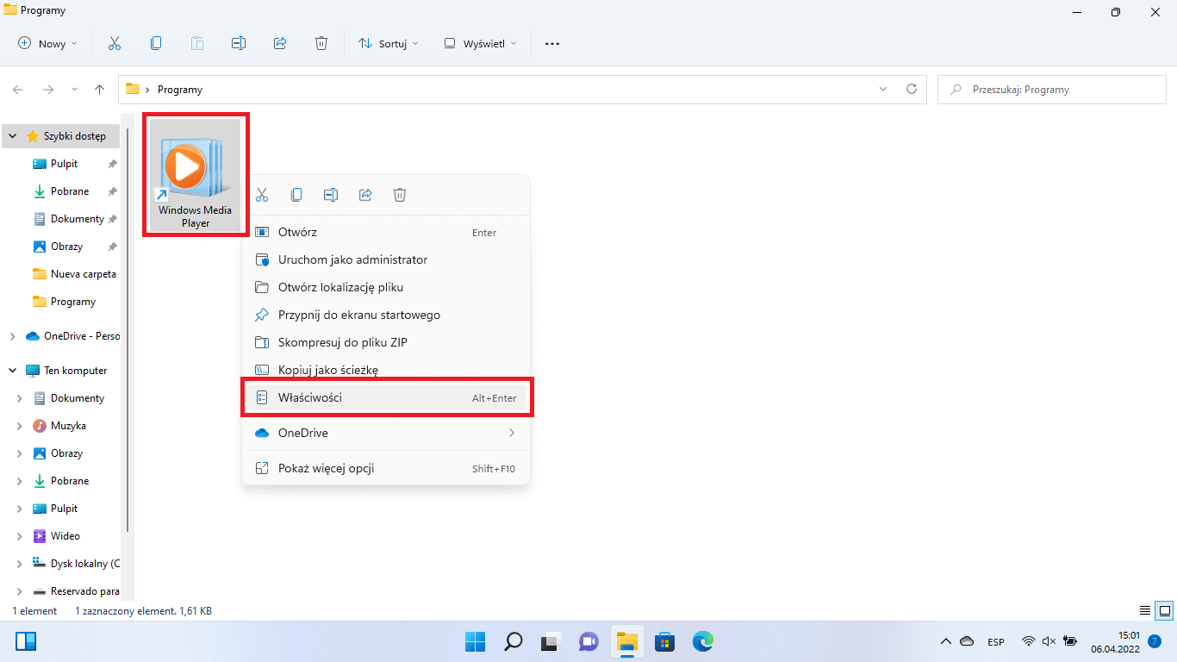Choose Otwórz in the context menu

386,232
